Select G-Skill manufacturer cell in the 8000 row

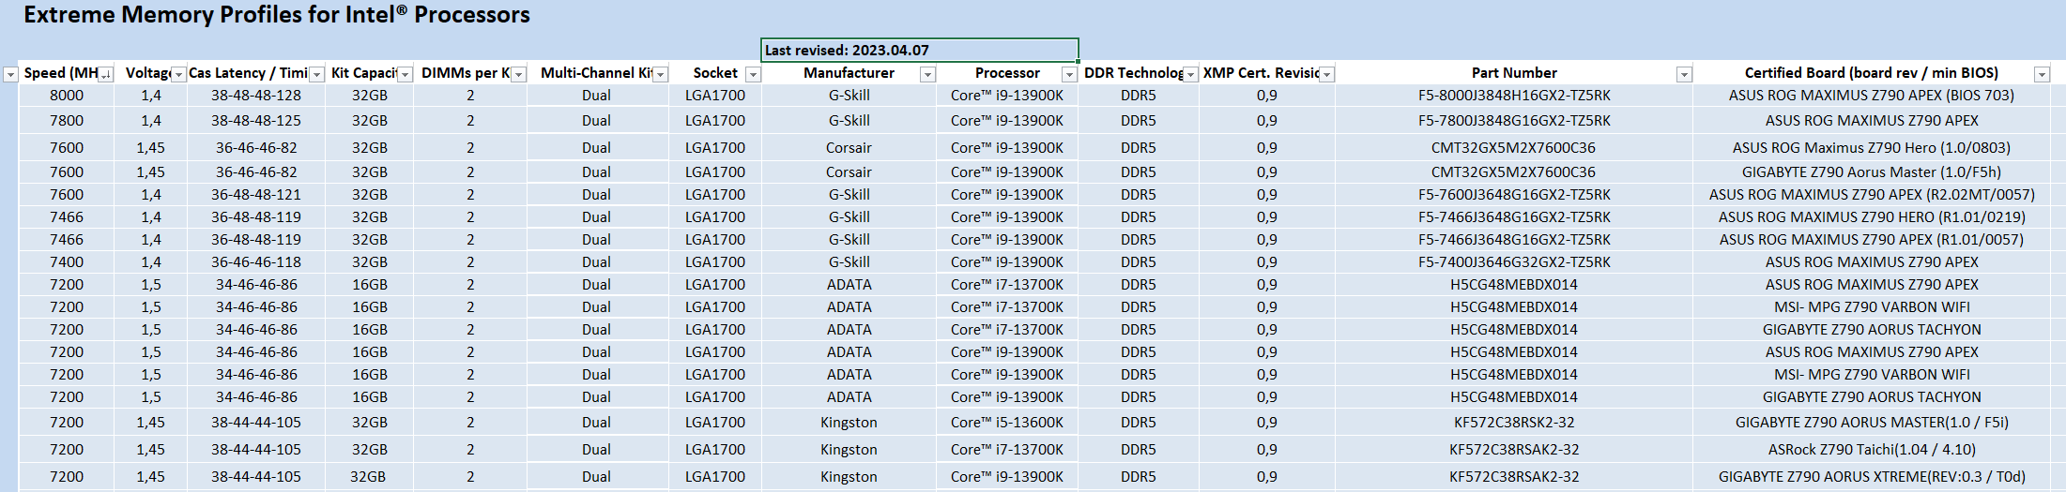[849, 96]
